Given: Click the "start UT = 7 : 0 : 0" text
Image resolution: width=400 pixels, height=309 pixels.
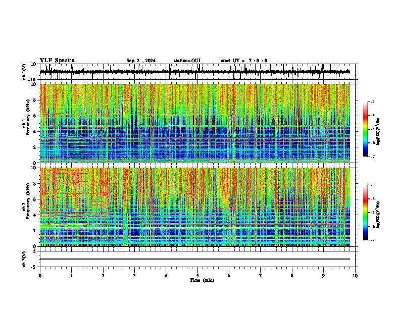Looking at the screenshot, I should point(244,61).
